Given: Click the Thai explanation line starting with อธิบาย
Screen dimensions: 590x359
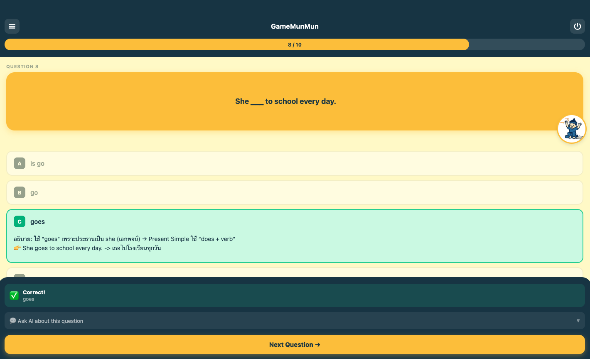Looking at the screenshot, I should [125, 239].
